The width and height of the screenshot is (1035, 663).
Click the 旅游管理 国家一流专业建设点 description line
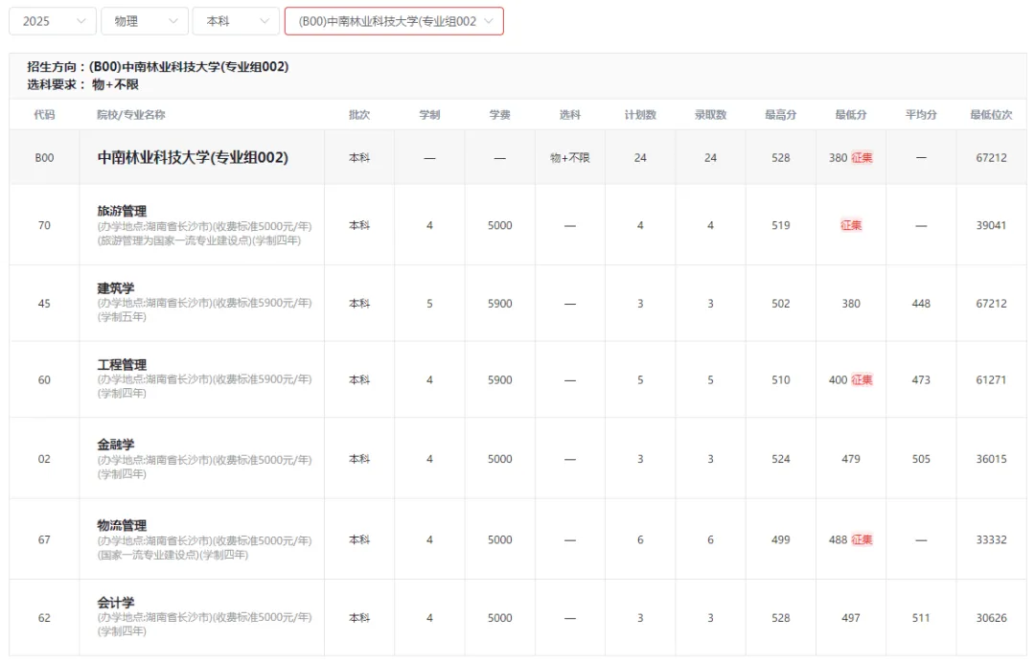click(199, 240)
